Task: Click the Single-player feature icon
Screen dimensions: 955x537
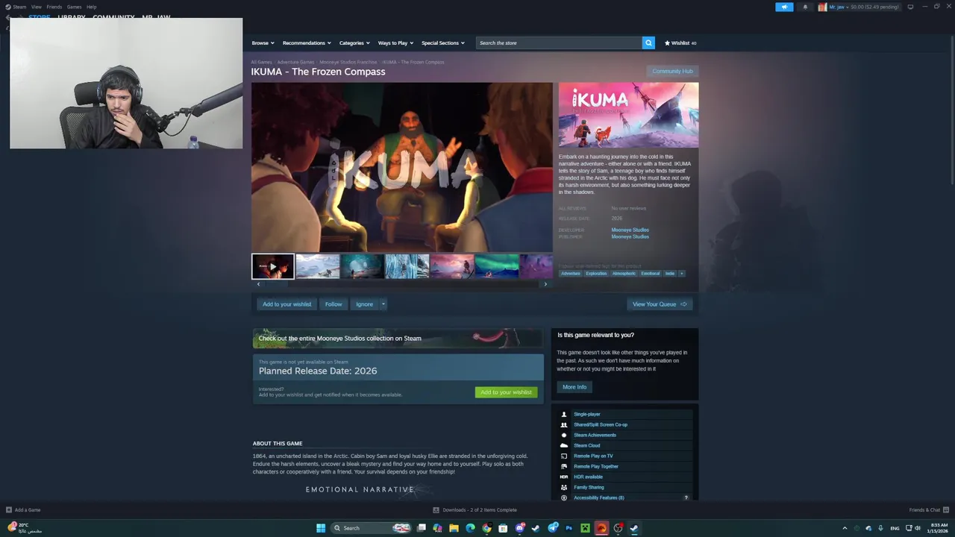Action: [564, 414]
